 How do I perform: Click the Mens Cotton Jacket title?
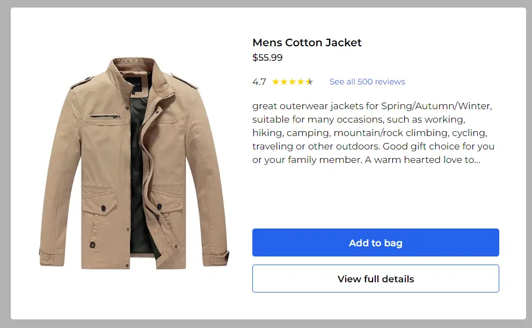coord(307,42)
